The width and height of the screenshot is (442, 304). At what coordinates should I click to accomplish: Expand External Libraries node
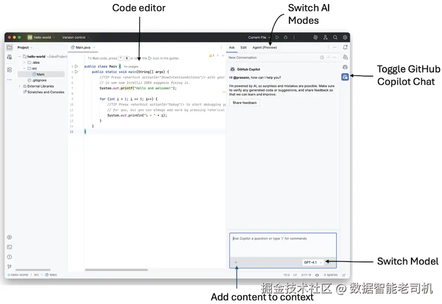20,86
